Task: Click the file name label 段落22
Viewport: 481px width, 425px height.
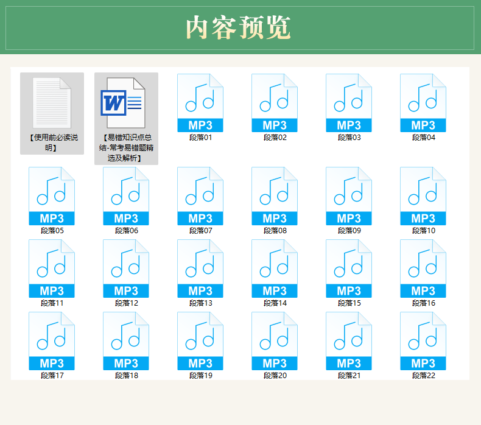Action: click(x=423, y=375)
